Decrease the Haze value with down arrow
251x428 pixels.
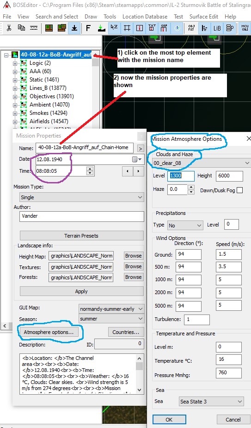pyautogui.click(x=191, y=192)
